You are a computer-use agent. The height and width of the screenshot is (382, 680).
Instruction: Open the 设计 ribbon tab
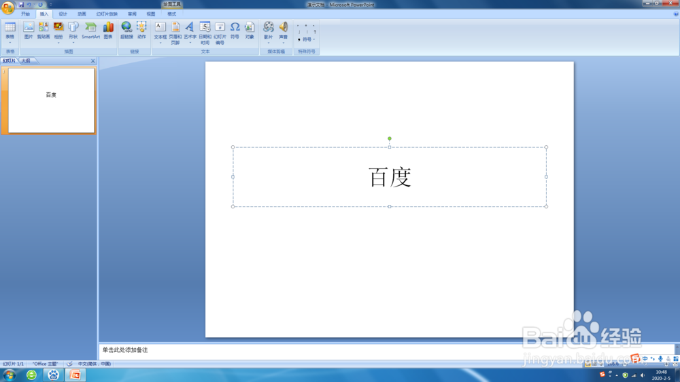[x=63, y=14]
